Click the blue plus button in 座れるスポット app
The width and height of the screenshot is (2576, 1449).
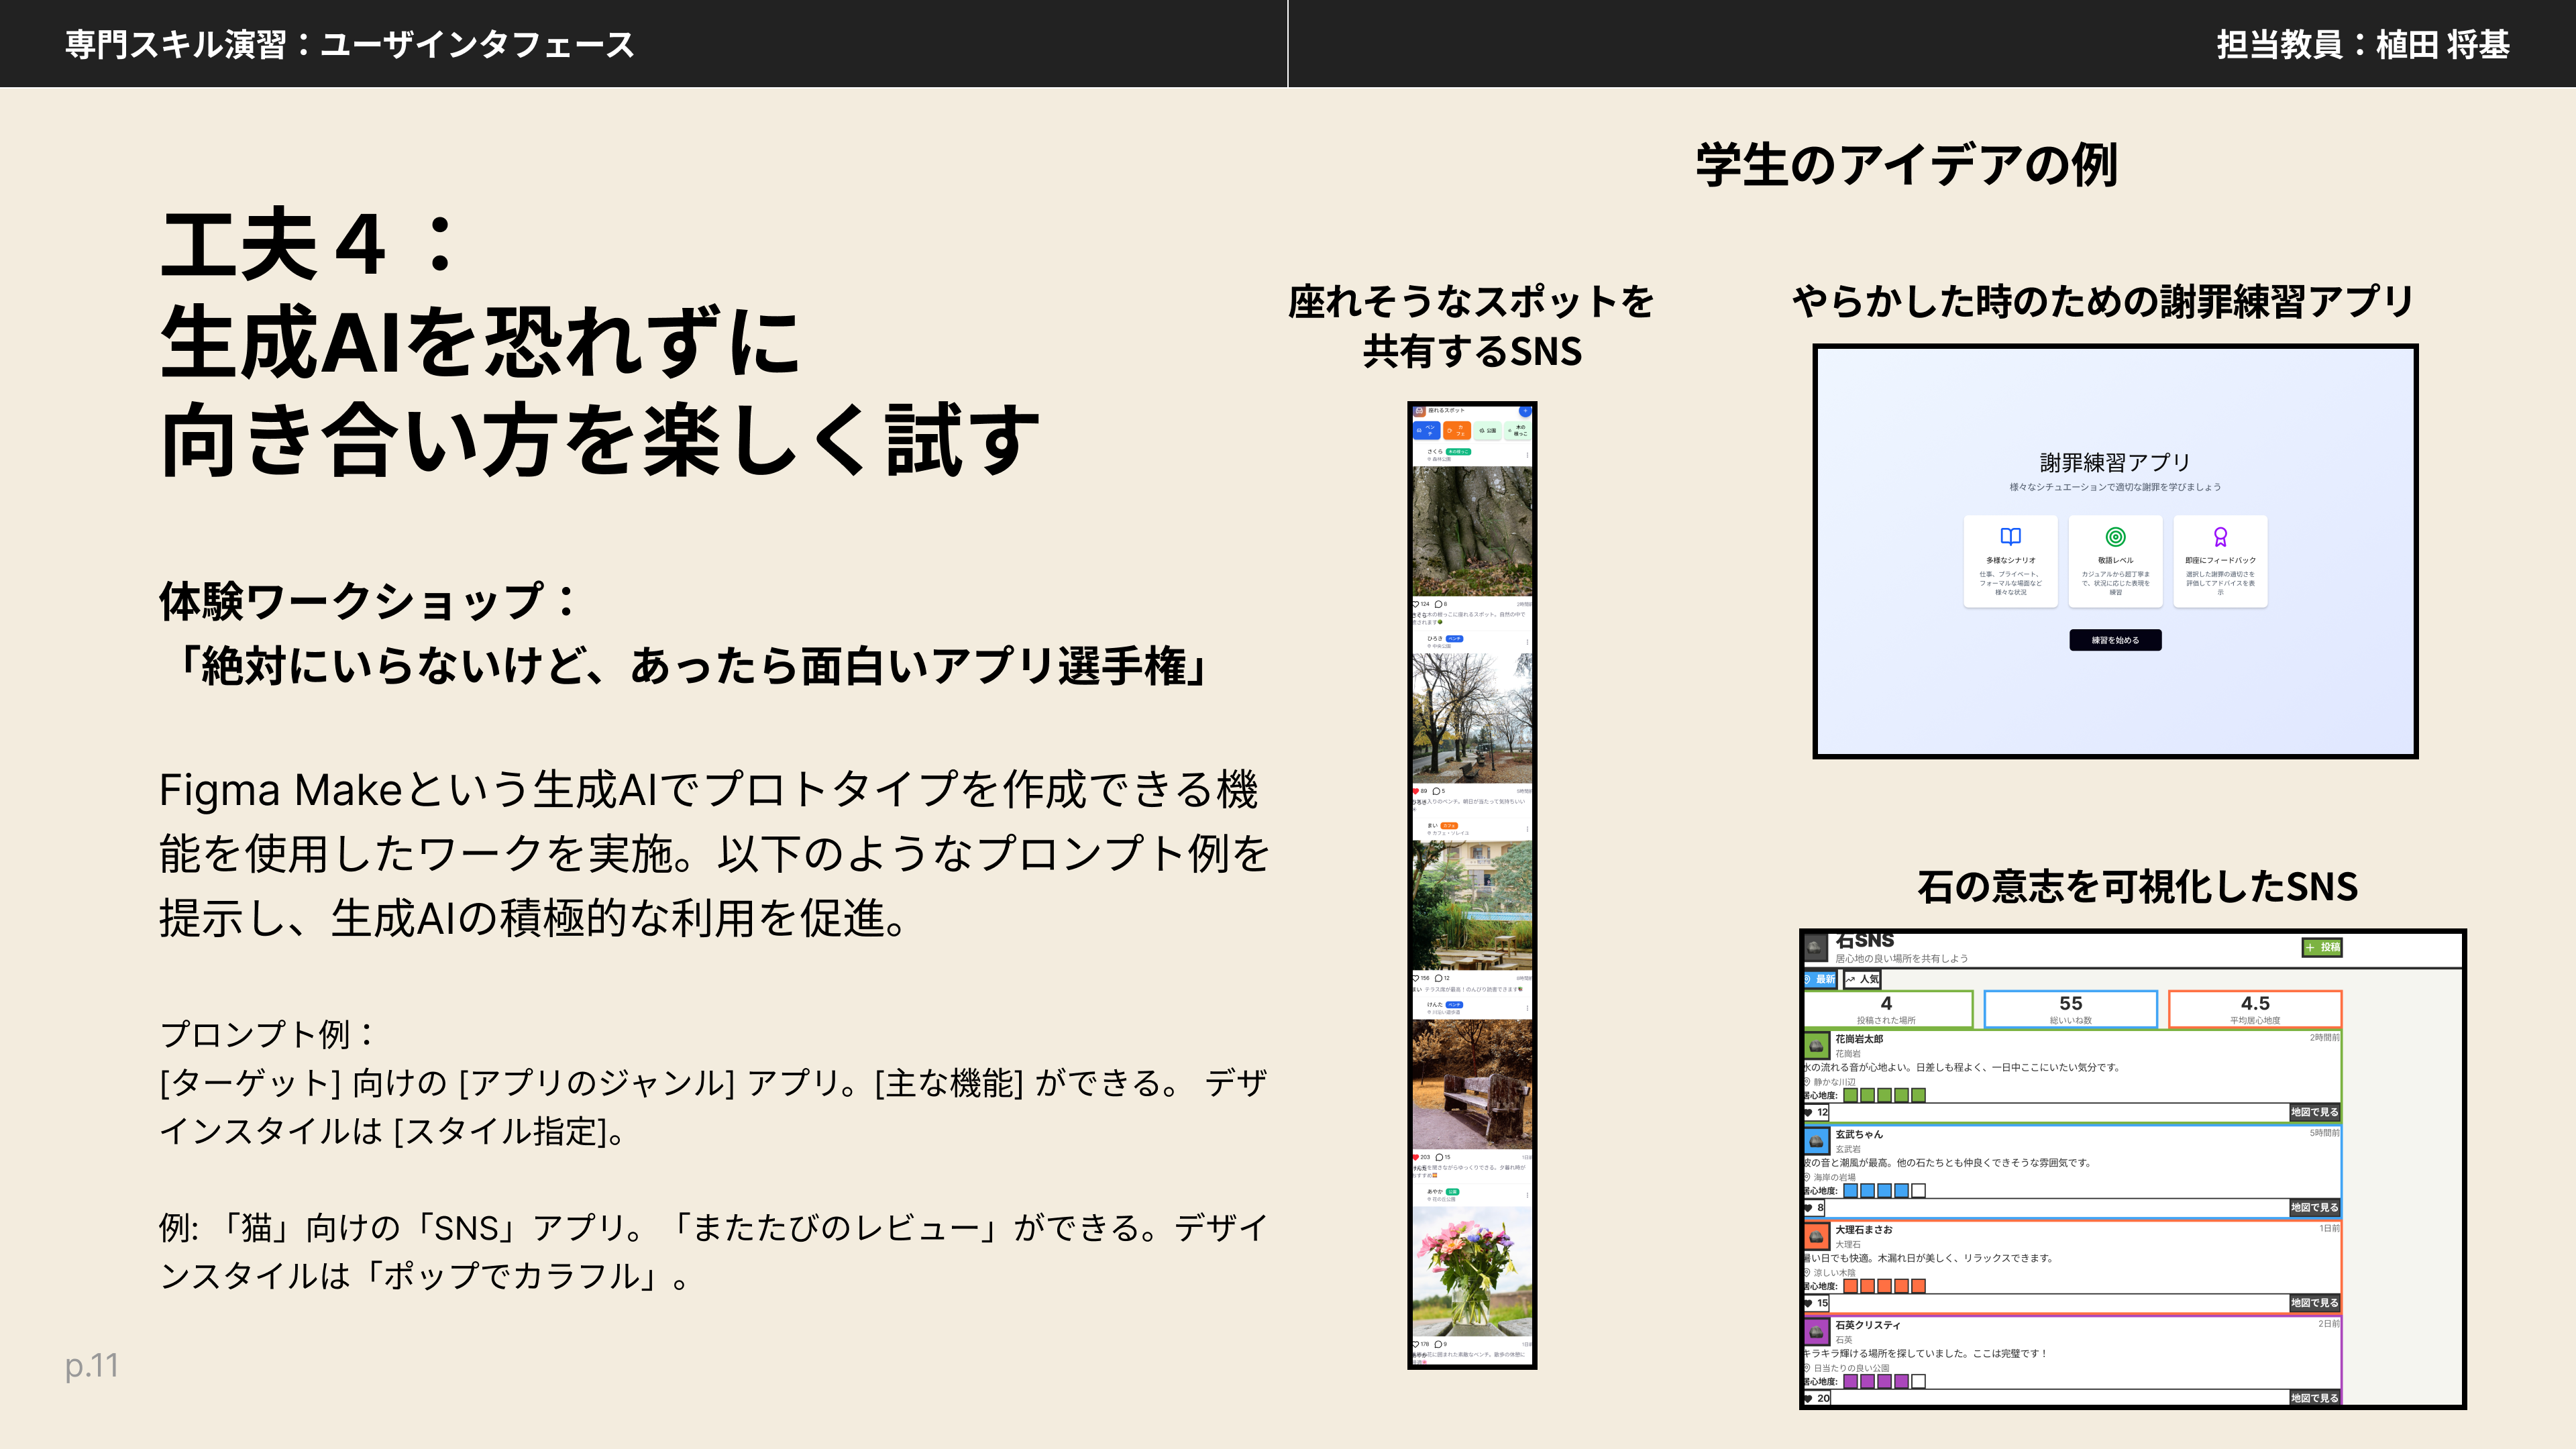point(1526,411)
